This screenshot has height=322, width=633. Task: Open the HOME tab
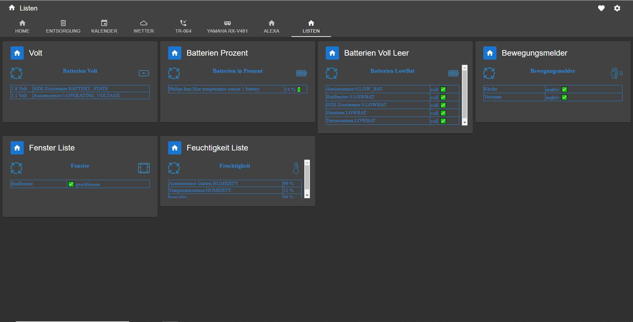[22, 27]
